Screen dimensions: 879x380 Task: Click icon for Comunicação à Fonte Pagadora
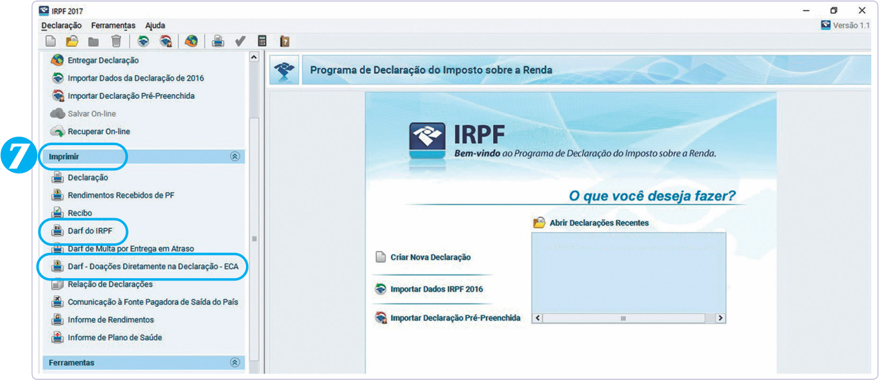[x=58, y=302]
